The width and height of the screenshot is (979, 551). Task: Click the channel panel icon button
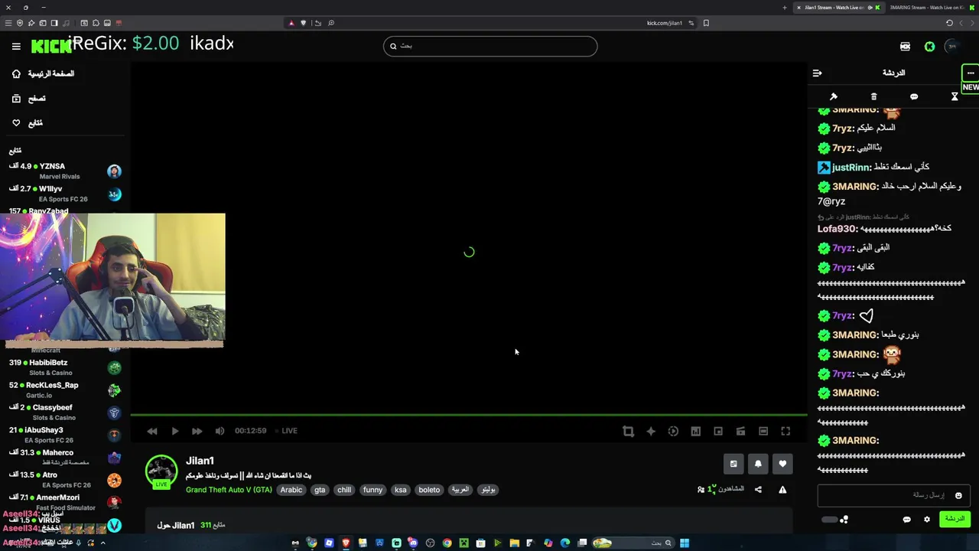point(733,464)
